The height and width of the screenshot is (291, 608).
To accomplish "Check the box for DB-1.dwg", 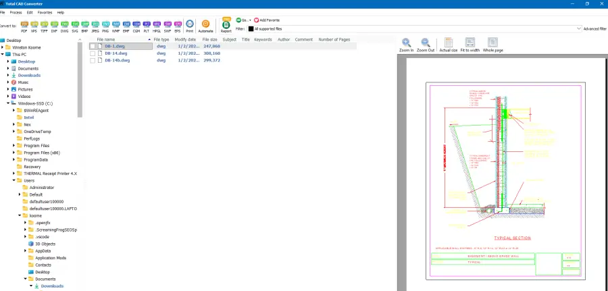I will [x=93, y=46].
